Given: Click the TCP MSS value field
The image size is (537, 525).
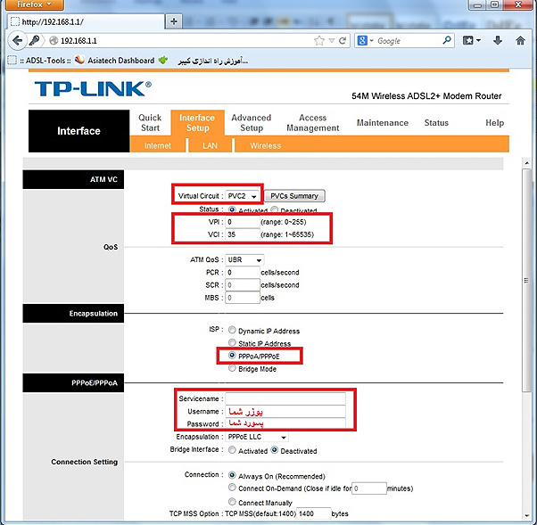Looking at the screenshot, I should (313, 513).
